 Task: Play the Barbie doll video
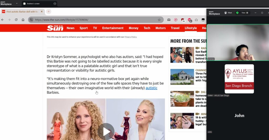click(x=106, y=132)
